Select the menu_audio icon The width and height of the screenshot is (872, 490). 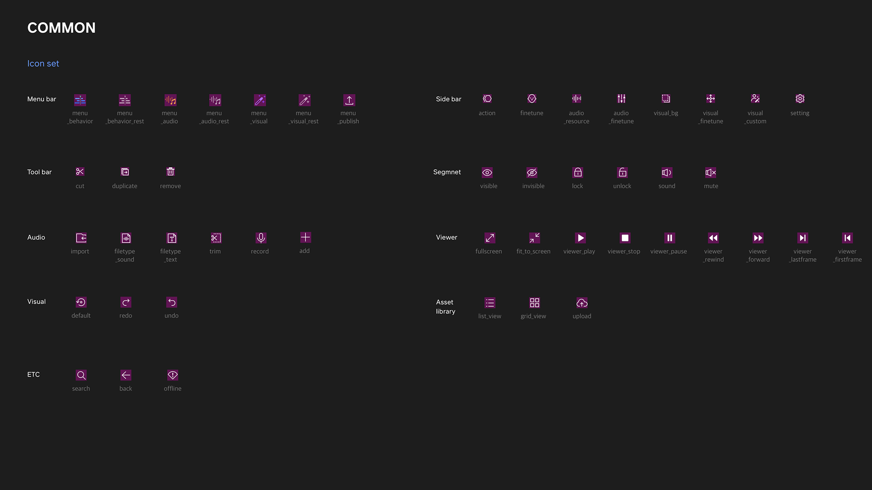pyautogui.click(x=170, y=100)
